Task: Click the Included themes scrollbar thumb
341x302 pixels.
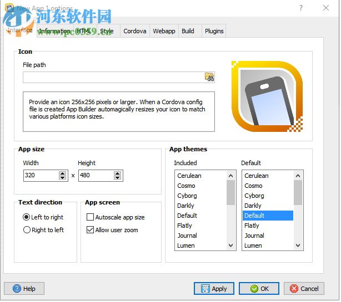Action: pos(231,193)
